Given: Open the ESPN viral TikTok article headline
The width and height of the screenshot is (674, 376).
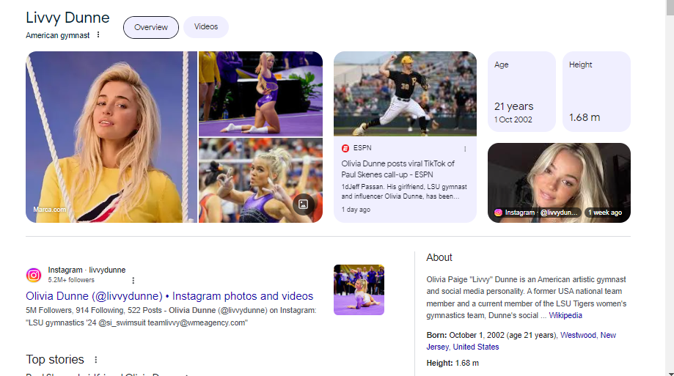Looking at the screenshot, I should tap(398, 169).
